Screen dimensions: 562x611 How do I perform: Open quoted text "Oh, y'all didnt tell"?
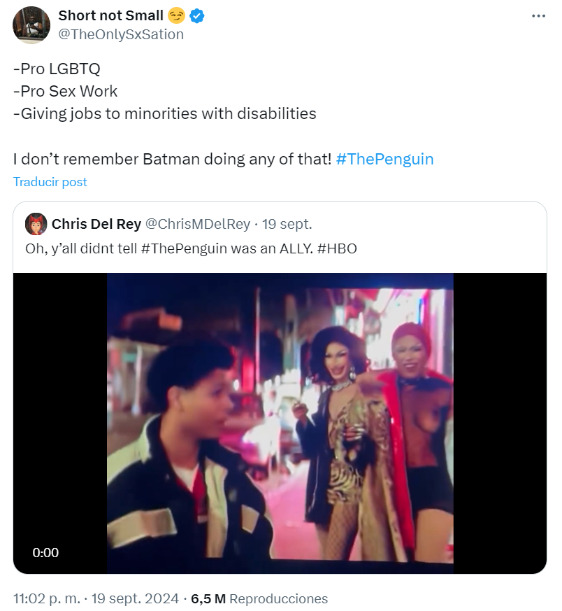pyautogui.click(x=84, y=248)
